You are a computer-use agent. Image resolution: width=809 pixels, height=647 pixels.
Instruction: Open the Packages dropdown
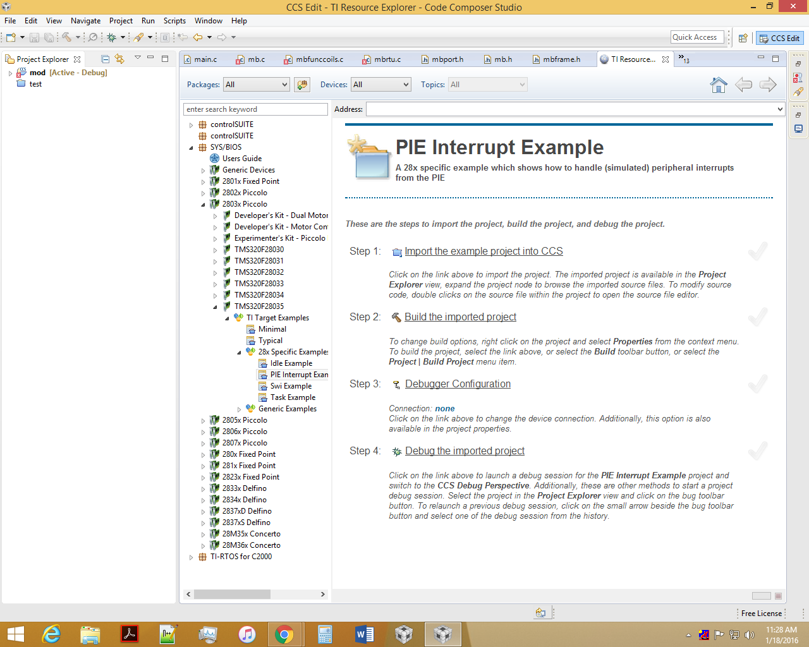point(257,85)
